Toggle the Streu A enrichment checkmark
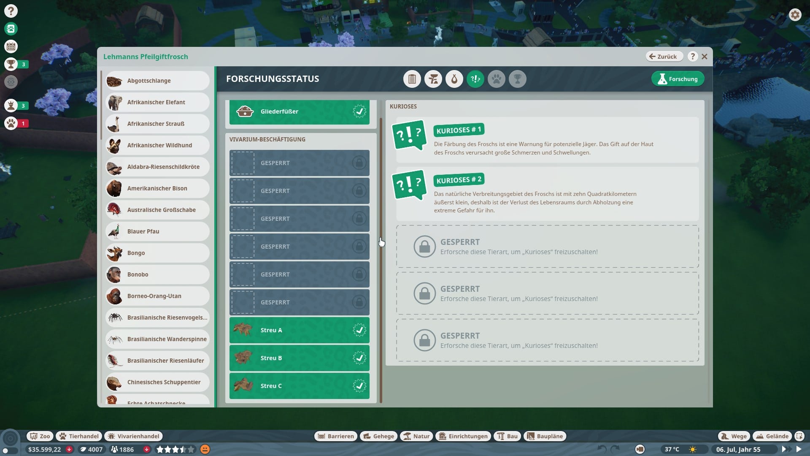Screen dimensions: 810x456 click(359, 330)
